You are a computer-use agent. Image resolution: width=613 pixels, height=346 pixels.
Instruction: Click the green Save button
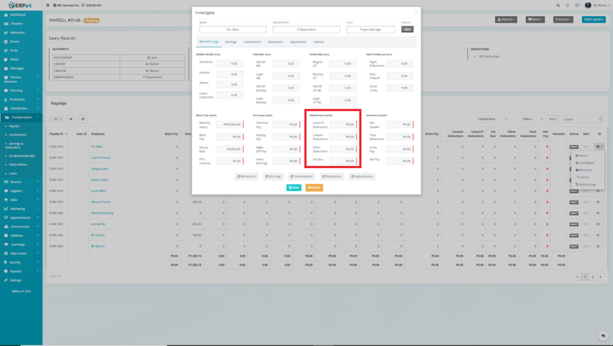(x=293, y=187)
